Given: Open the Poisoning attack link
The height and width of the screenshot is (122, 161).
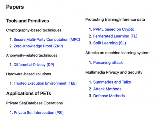Looking at the screenshot, I should pyautogui.click(x=108, y=62).
